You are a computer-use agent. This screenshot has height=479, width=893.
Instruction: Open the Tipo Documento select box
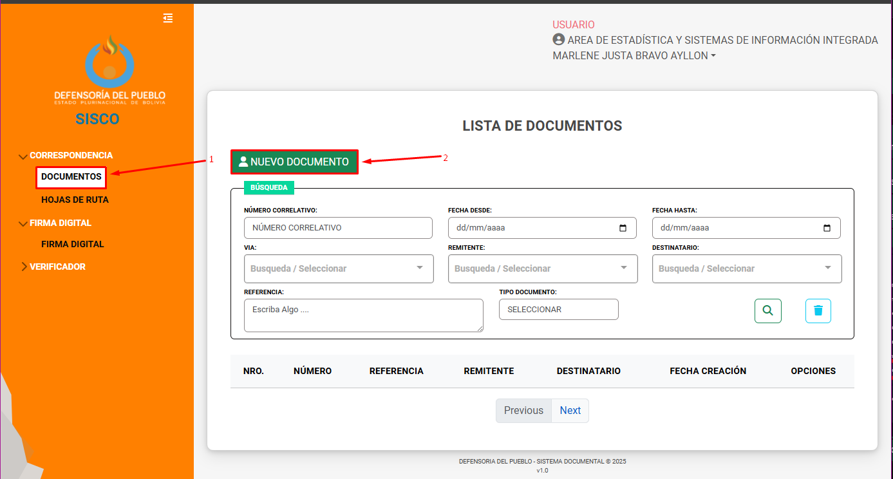pos(558,310)
